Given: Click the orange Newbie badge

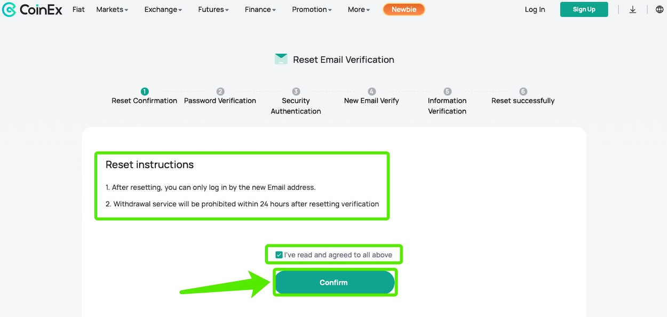Looking at the screenshot, I should 404,10.
